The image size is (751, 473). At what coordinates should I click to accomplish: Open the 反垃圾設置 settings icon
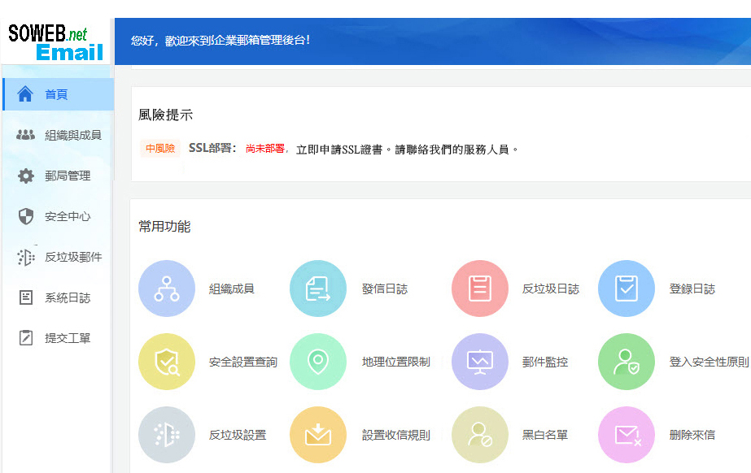coord(167,435)
